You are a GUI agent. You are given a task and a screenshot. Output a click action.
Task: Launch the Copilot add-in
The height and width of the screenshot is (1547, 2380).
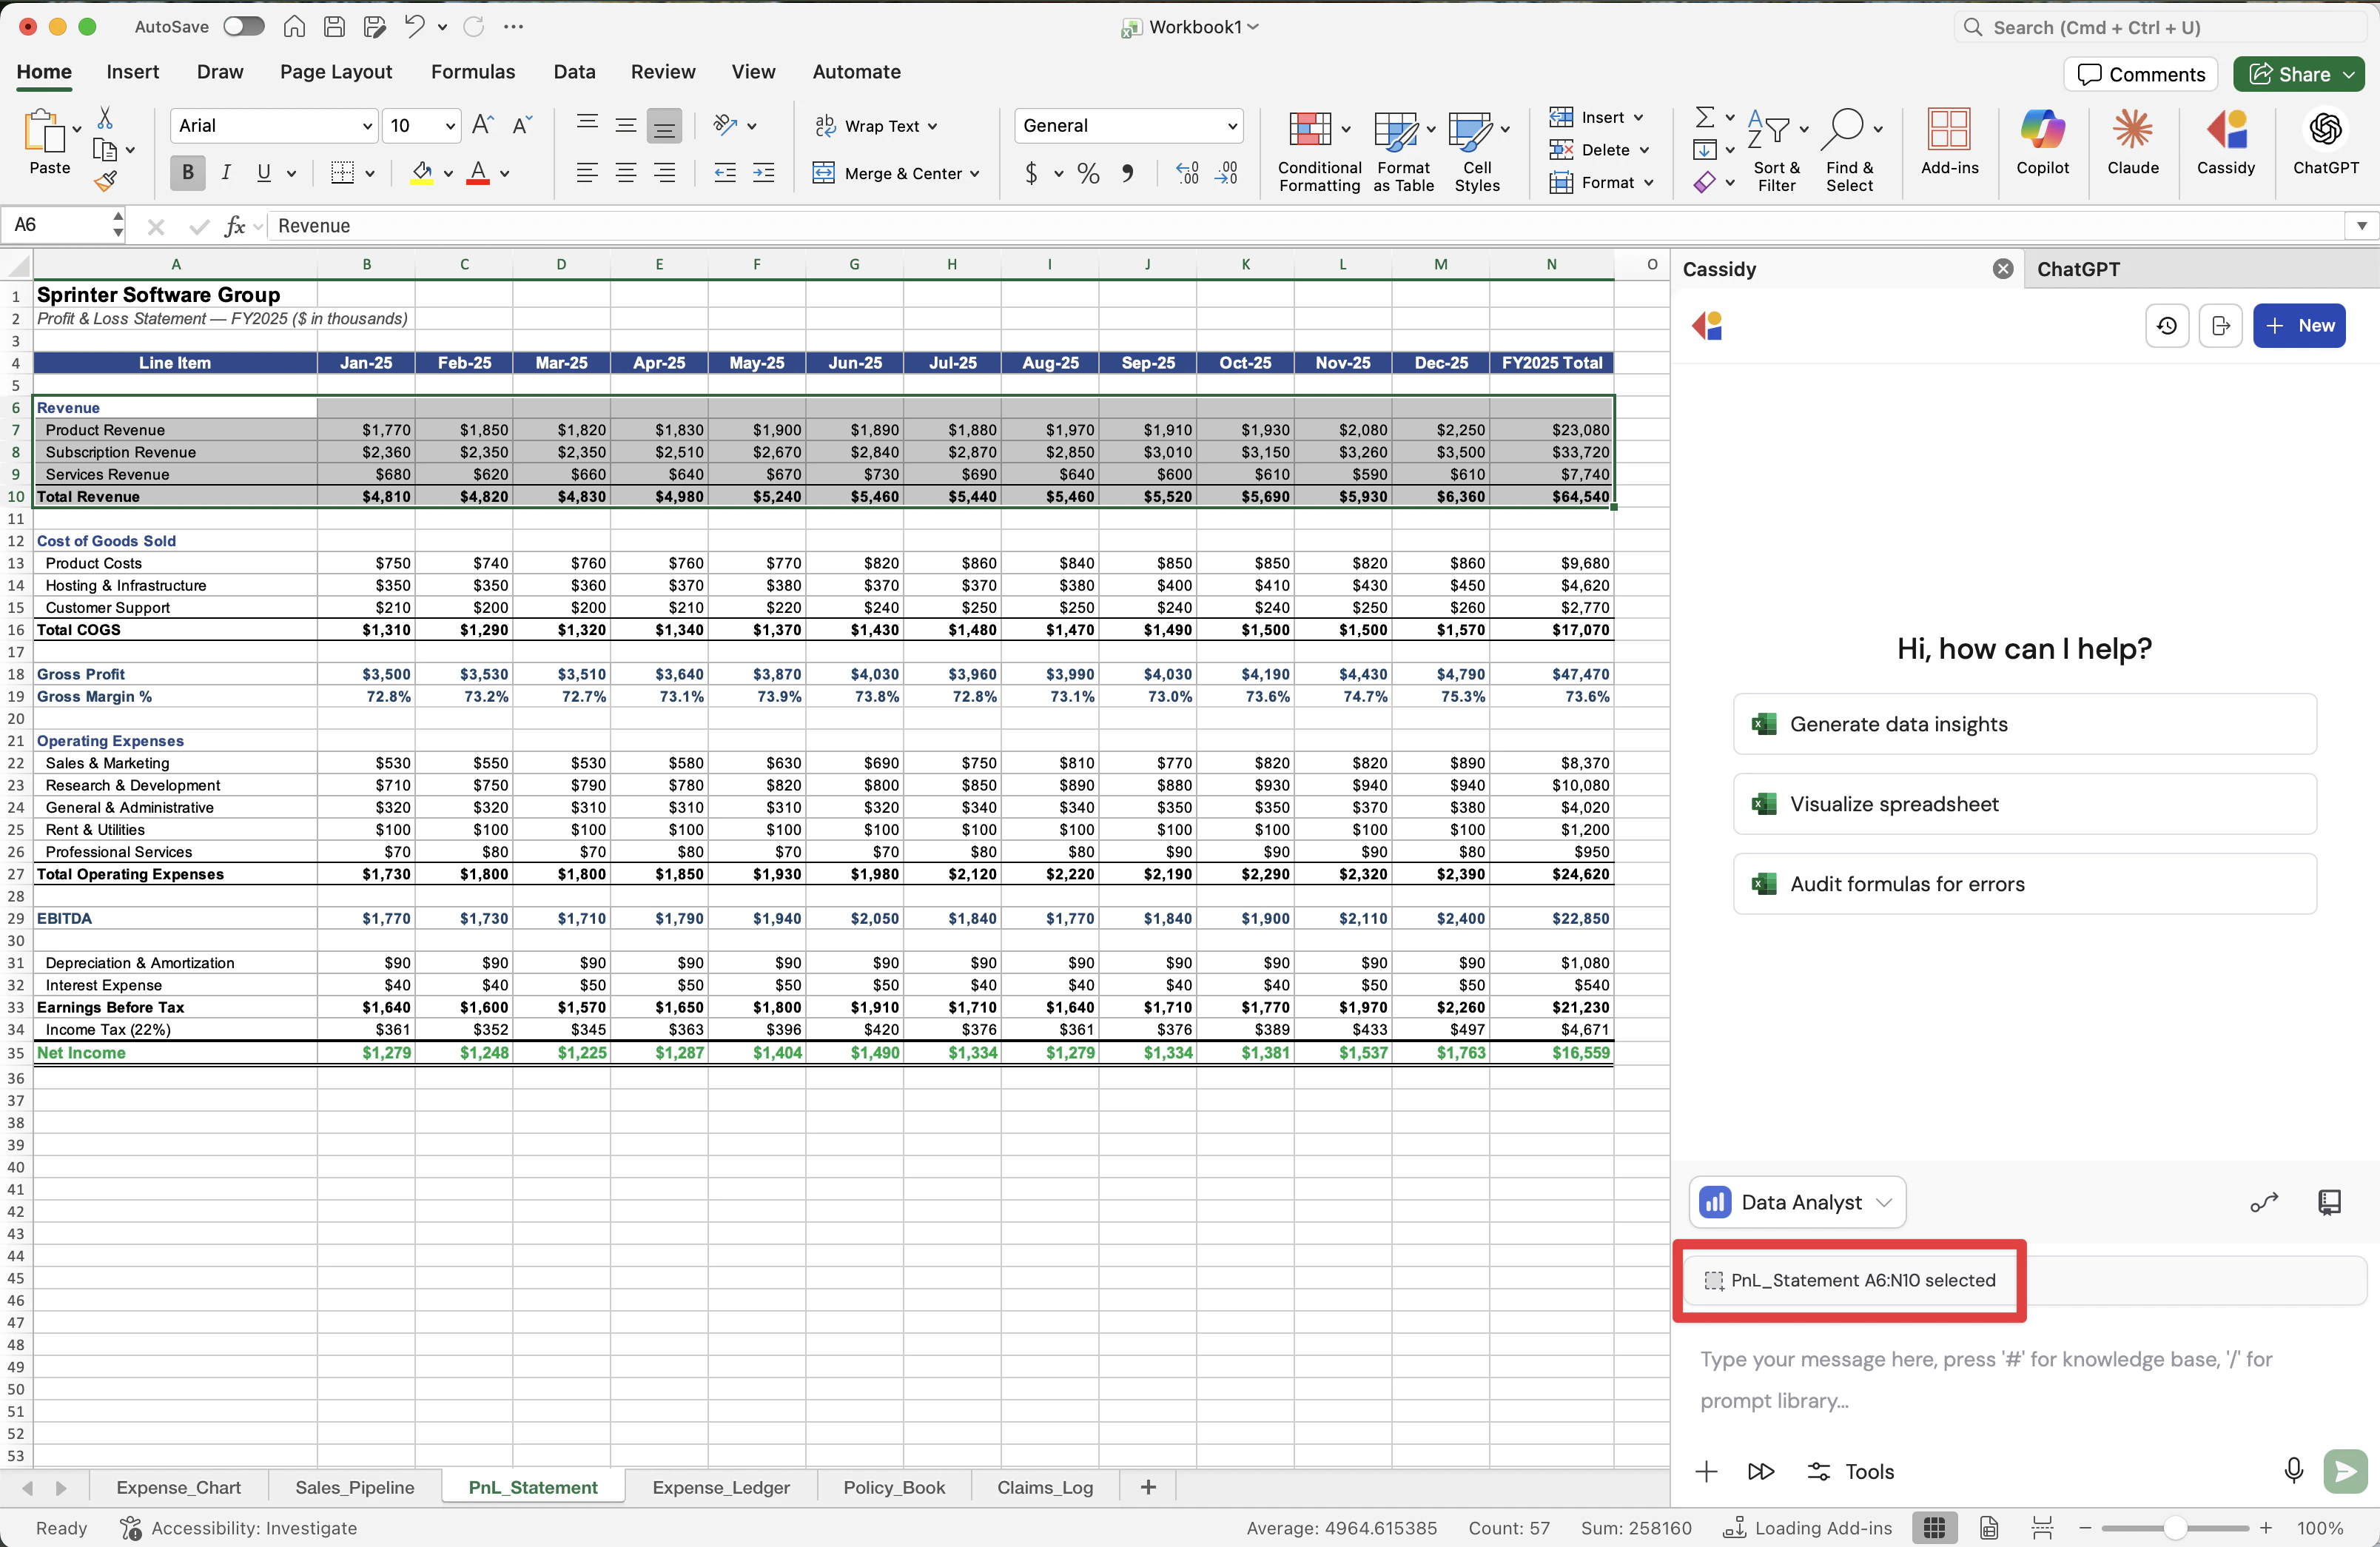(x=2042, y=143)
